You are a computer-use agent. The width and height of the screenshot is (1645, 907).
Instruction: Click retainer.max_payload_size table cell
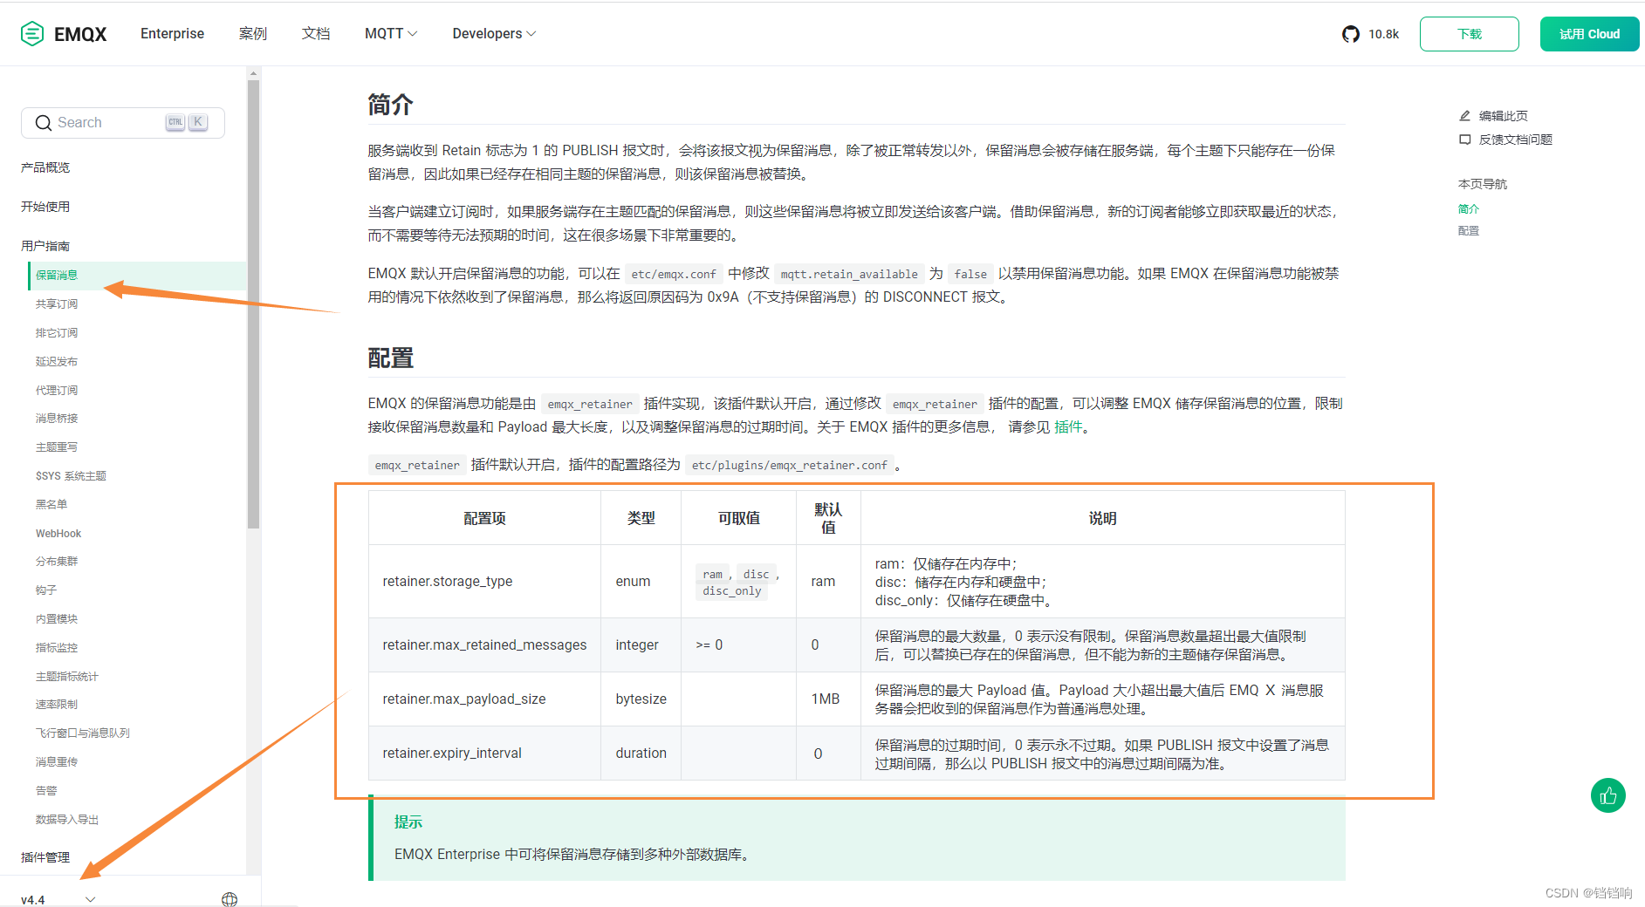484,699
